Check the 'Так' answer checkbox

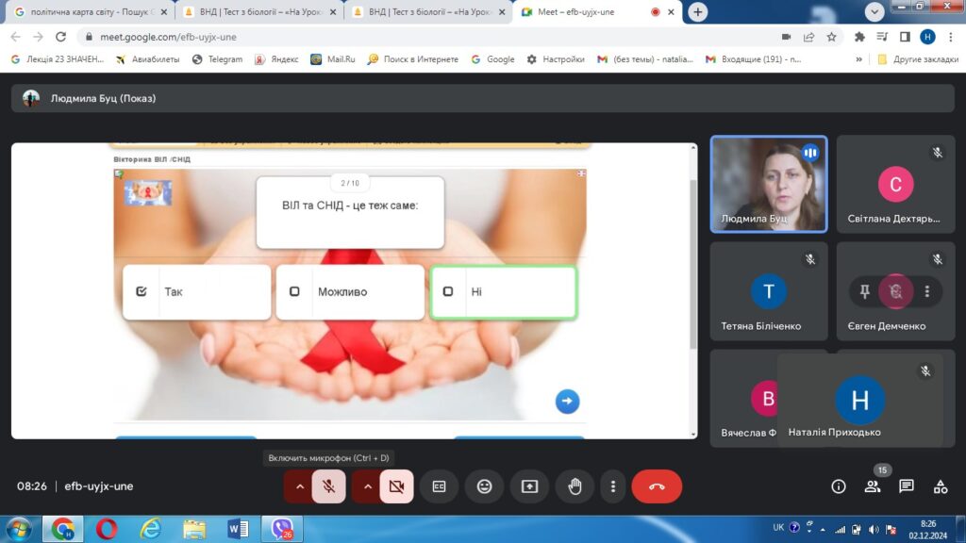click(x=142, y=292)
